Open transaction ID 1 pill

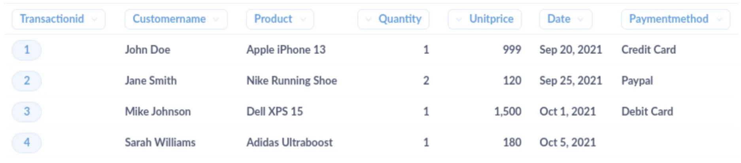pos(26,50)
